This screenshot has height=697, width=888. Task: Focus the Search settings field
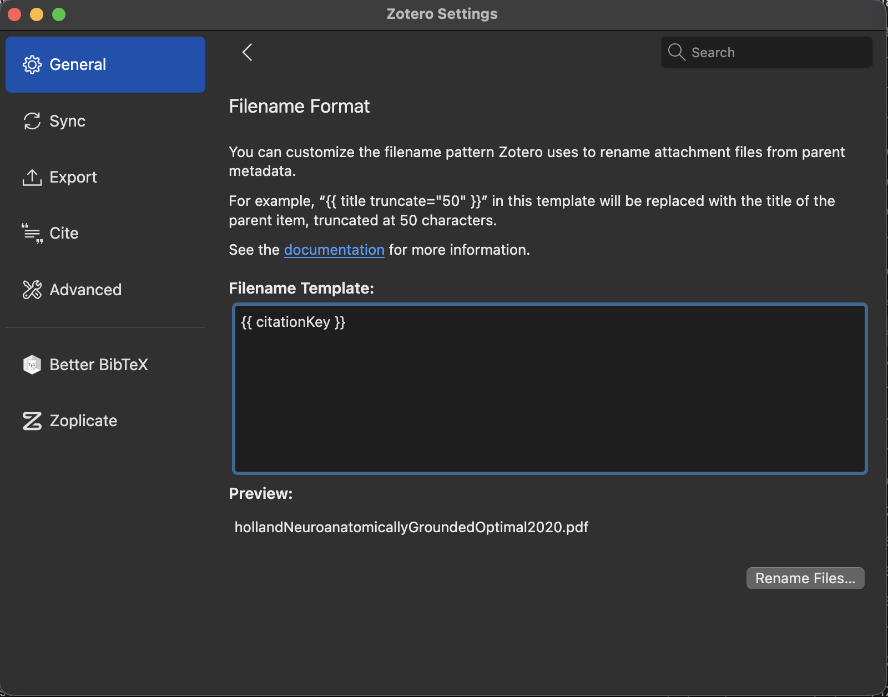(x=767, y=52)
